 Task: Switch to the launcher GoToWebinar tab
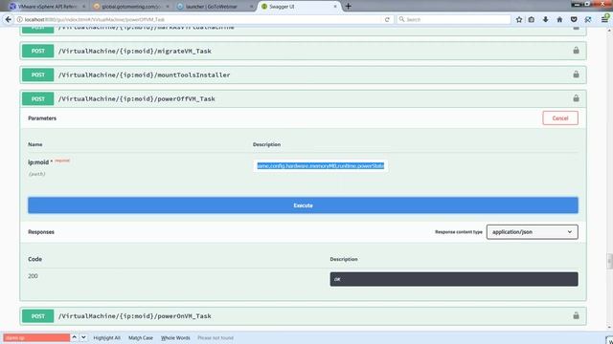215,7
